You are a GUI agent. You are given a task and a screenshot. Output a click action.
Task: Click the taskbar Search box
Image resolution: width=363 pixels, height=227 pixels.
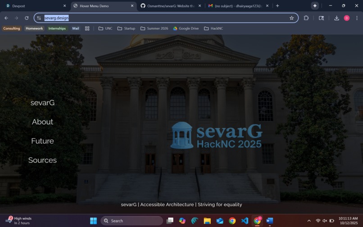pos(132,221)
